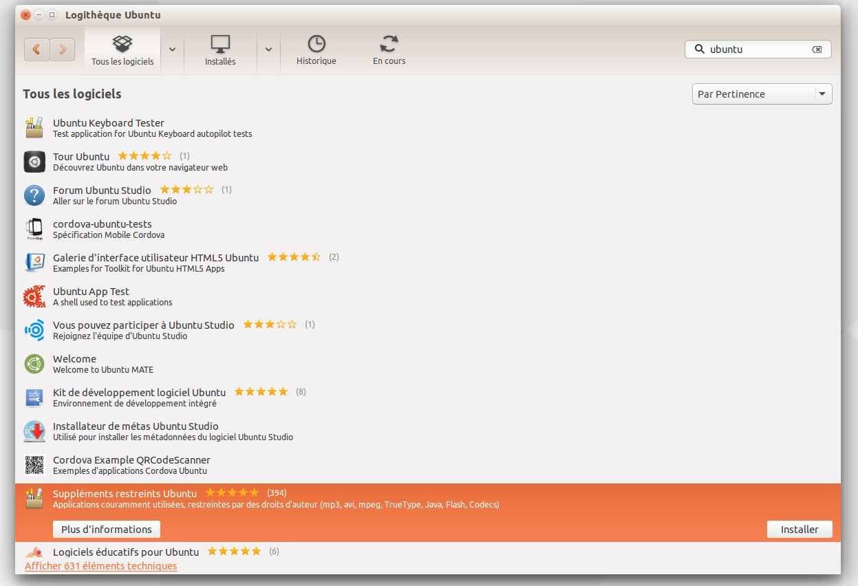Open the Par Pertinence sort combo box
Image resolution: width=858 pixels, height=586 pixels.
tap(762, 94)
